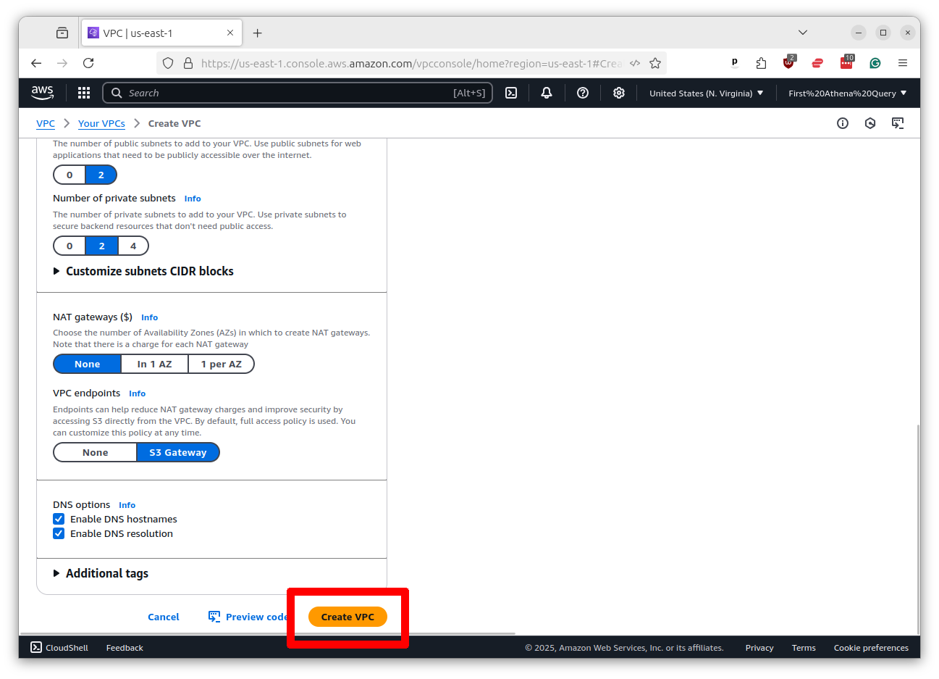Select 0 public subnets
The width and height of the screenshot is (939, 679).
click(69, 175)
